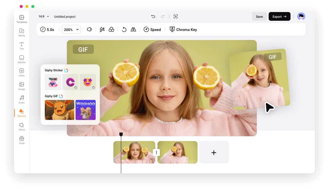Open the Tools sidebar panel
329x191 pixels.
[22, 140]
